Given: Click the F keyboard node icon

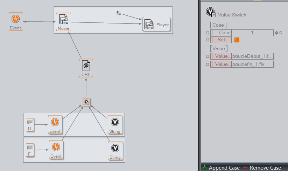Looking at the screenshot, I should (30, 147).
